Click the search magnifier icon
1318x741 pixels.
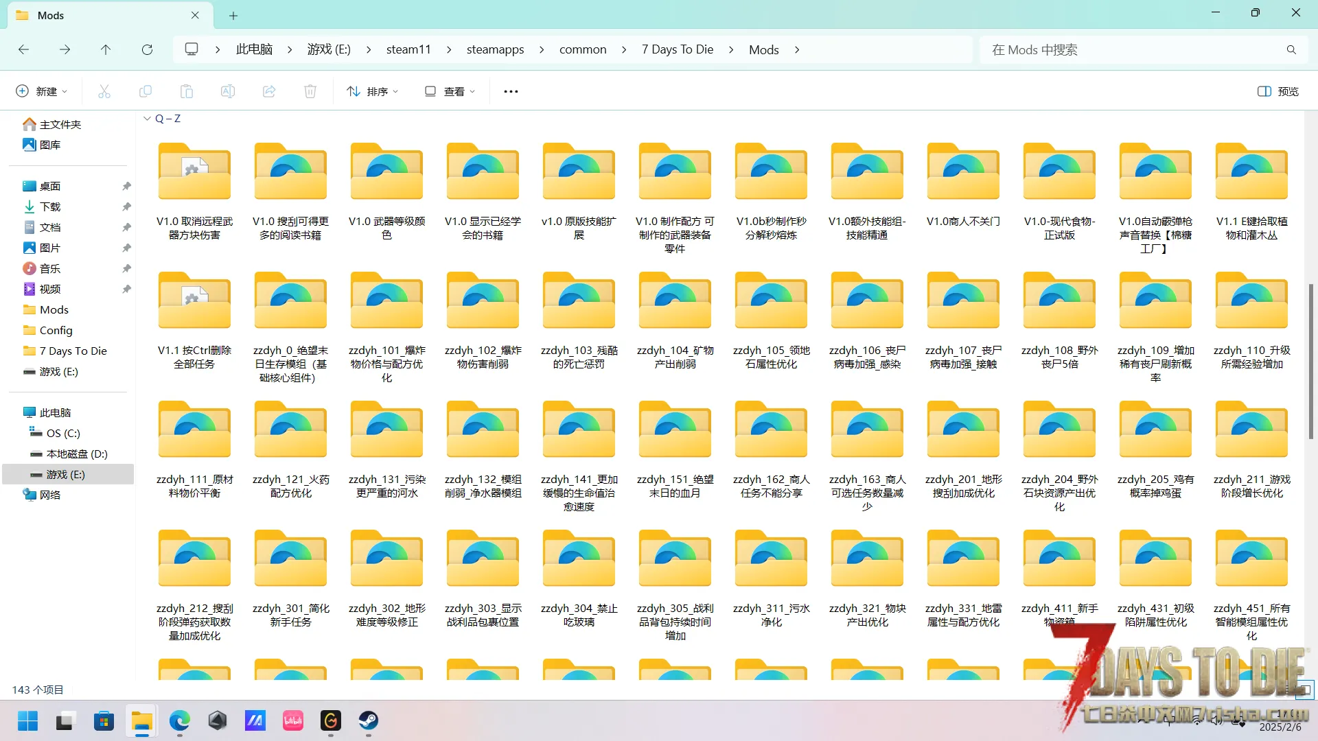pyautogui.click(x=1291, y=49)
